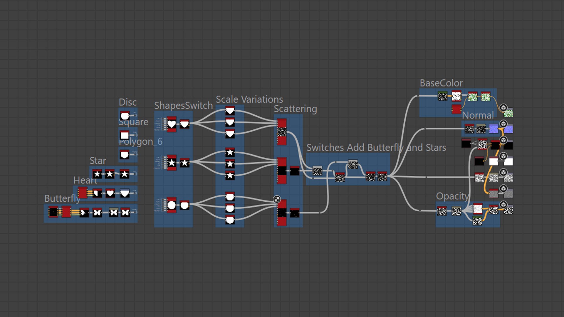Select the top scatter node with the noise preview
564x317 pixels.
tap(282, 132)
